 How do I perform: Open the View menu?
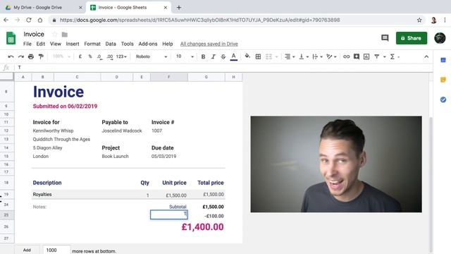tap(56, 44)
